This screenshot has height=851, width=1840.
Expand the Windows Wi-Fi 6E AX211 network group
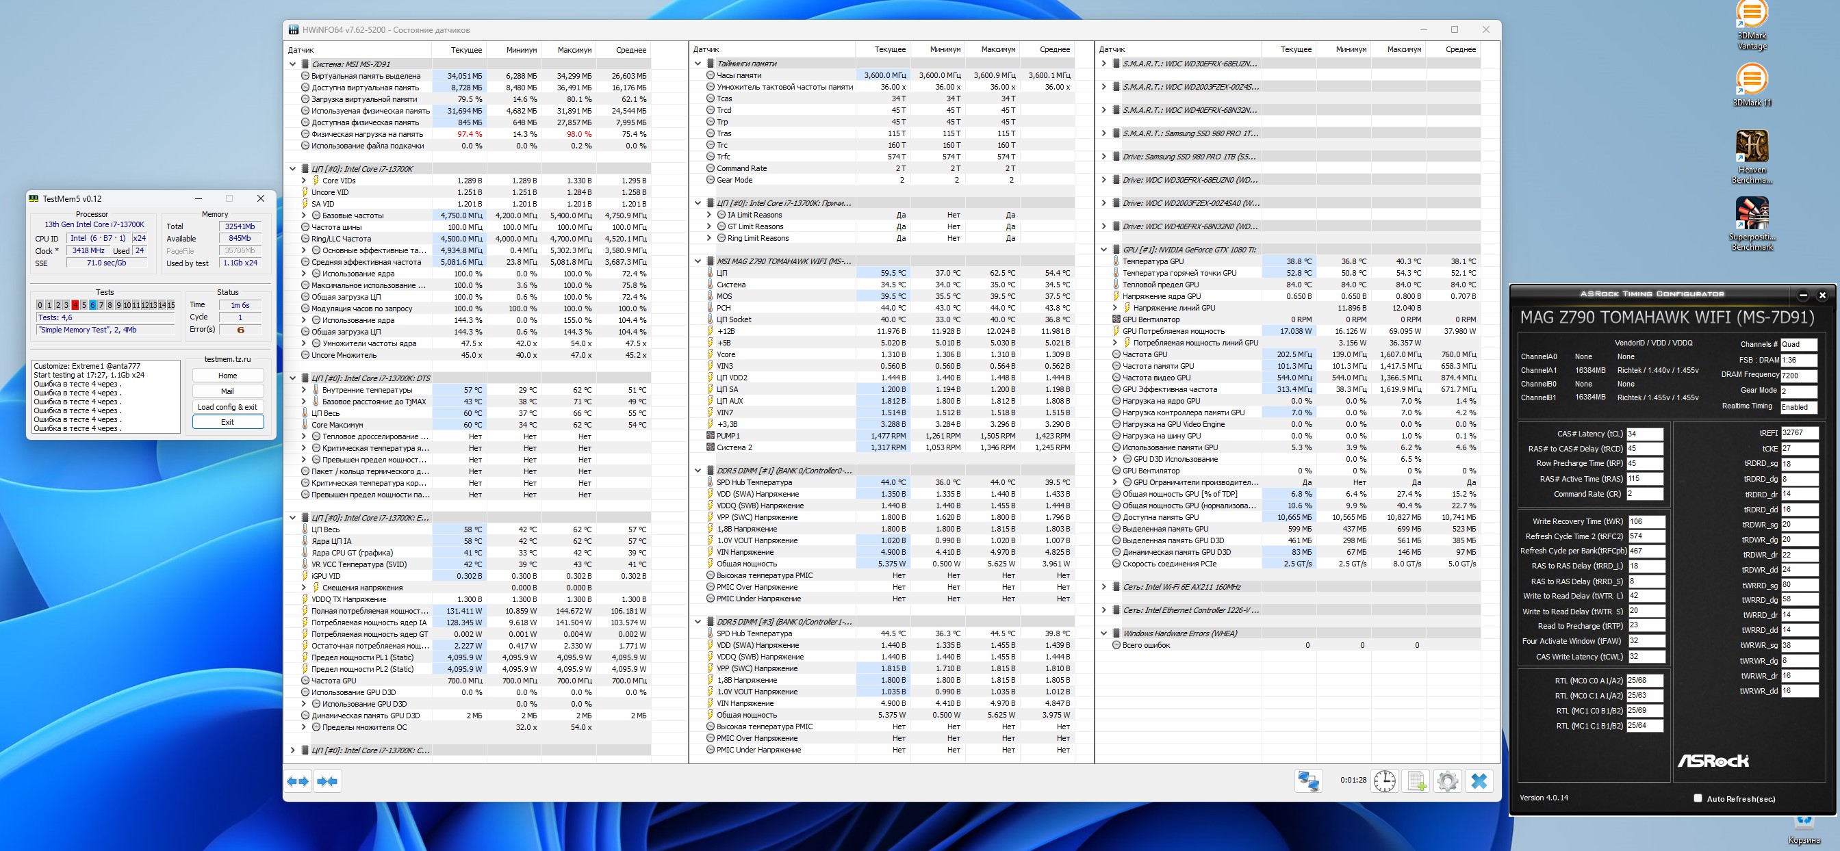[1103, 587]
